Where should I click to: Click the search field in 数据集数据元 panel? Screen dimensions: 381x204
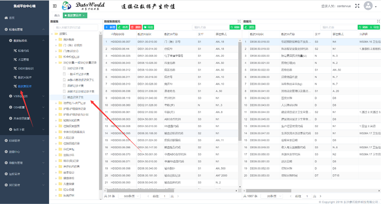coord(210,28)
